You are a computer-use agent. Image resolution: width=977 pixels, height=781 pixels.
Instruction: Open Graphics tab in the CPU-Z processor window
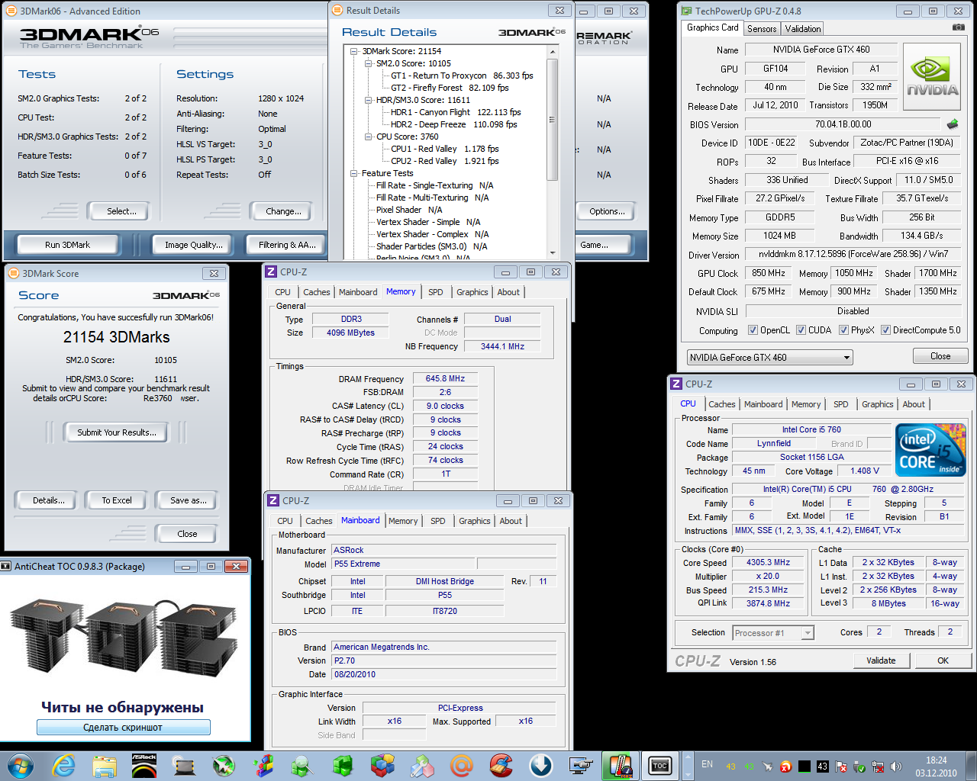click(x=878, y=404)
